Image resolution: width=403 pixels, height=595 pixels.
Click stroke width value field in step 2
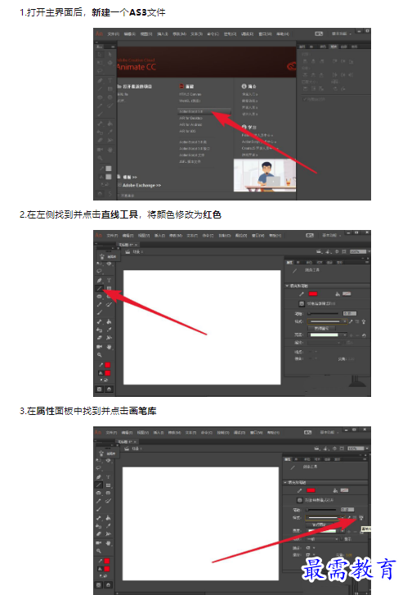click(350, 313)
